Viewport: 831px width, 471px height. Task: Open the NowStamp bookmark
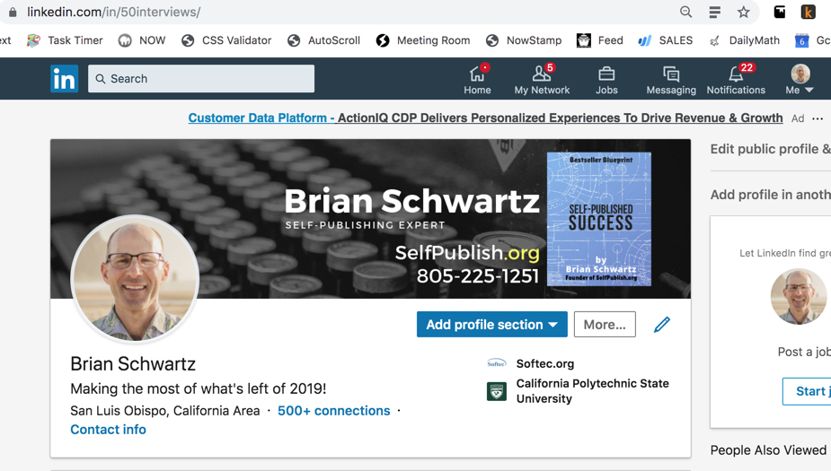coord(524,40)
